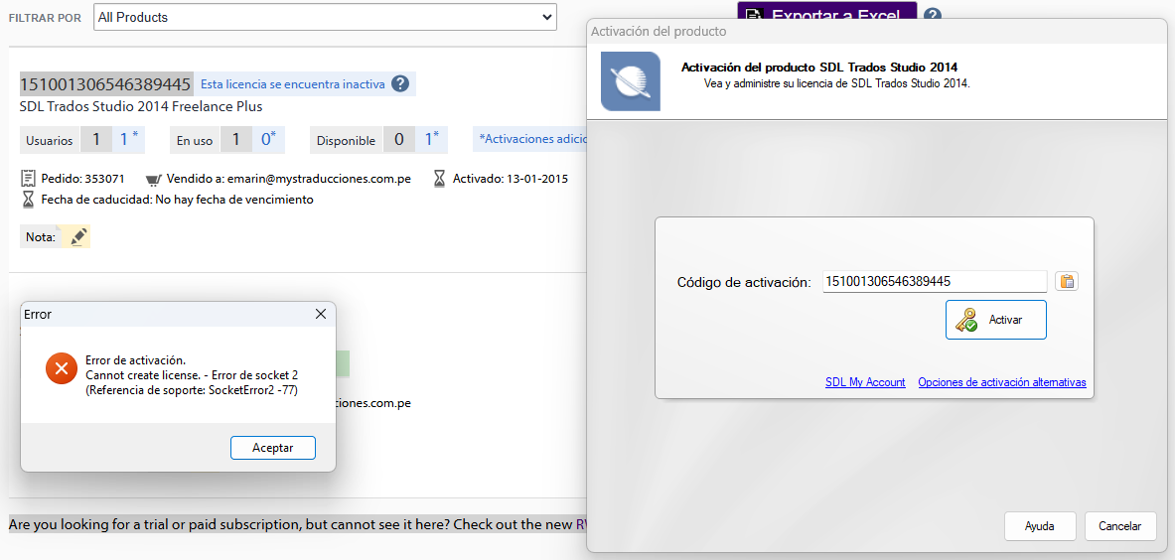Select license code 151001306546389445 on web page
The image size is (1175, 560).
pos(105,83)
